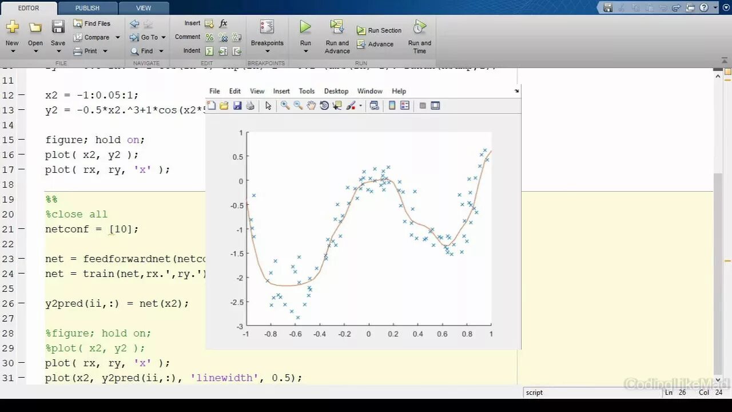Image resolution: width=732 pixels, height=412 pixels.
Task: Click the figure New Figure icon
Action: 212,105
